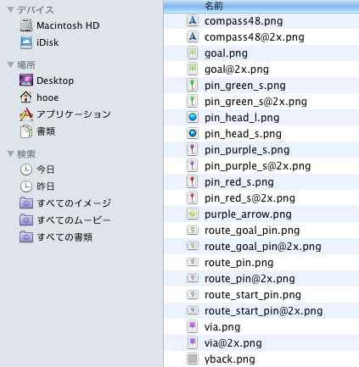Screen dimensions: 359x367
Task: Select the yback.png file row
Action: [261, 359]
